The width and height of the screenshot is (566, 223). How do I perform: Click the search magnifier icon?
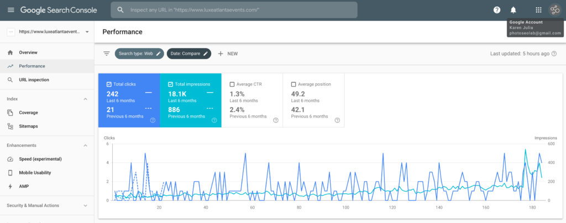(120, 10)
